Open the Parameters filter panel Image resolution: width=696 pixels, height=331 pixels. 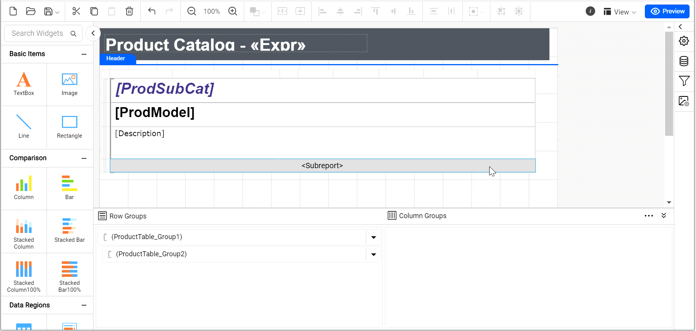coord(684,81)
